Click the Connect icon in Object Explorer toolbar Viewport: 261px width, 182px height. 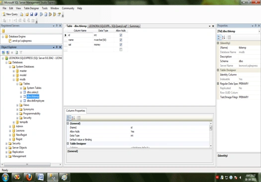pyautogui.click(x=3, y=53)
